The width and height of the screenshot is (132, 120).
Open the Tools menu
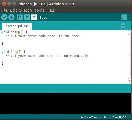39,10
